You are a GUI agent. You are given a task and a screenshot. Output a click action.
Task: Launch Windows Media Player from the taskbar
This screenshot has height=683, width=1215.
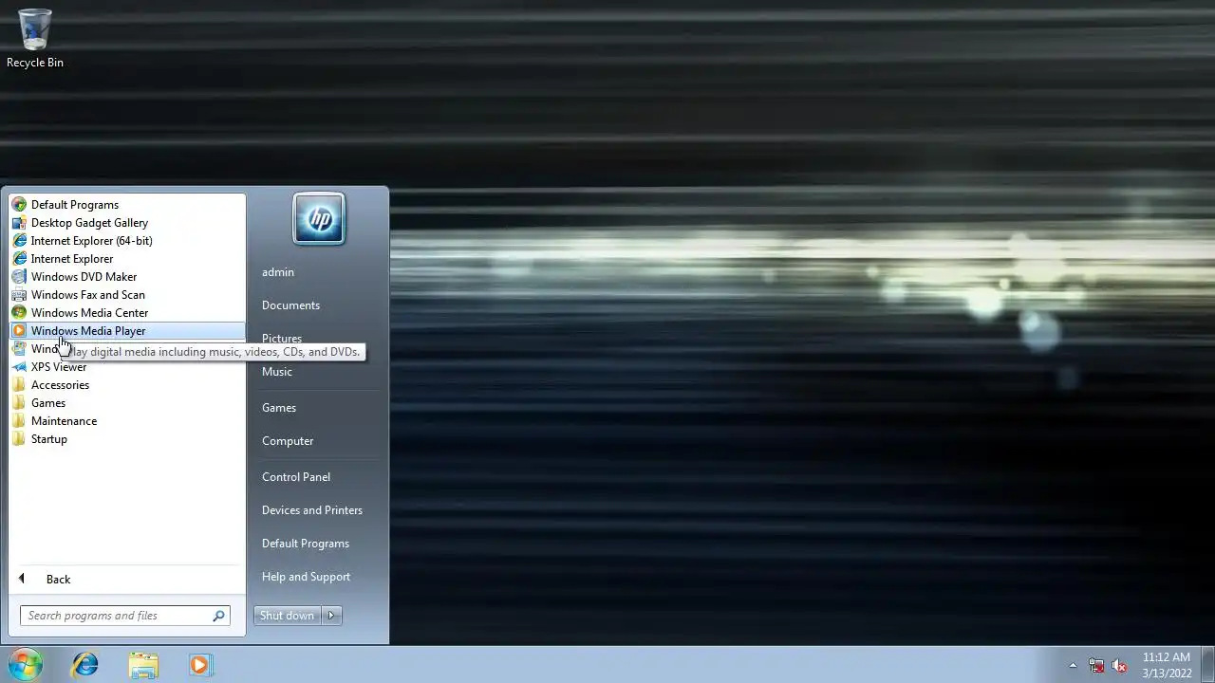click(200, 665)
